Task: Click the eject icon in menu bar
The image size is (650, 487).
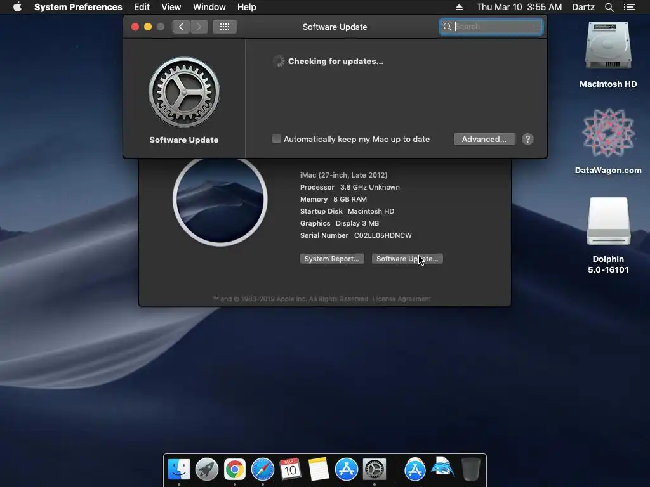Action: (459, 7)
